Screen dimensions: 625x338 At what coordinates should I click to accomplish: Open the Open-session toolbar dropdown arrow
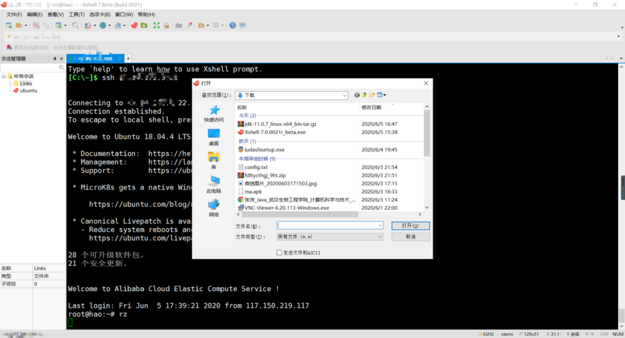click(26, 25)
